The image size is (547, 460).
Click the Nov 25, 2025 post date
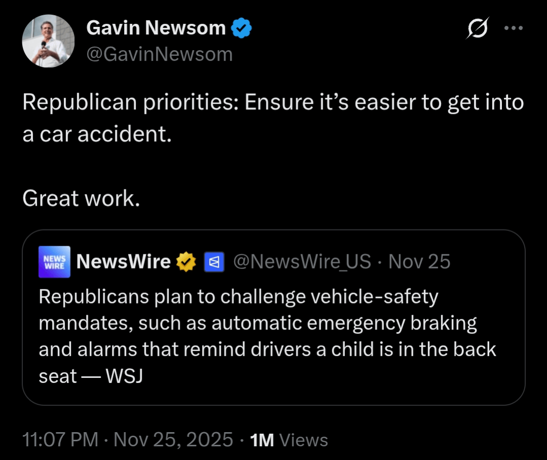tap(173, 439)
